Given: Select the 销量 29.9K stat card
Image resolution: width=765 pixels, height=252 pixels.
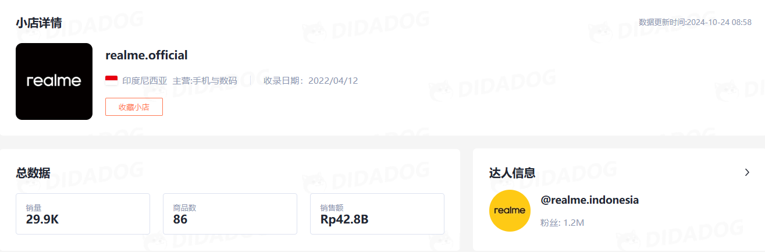Looking at the screenshot, I should (x=83, y=214).
